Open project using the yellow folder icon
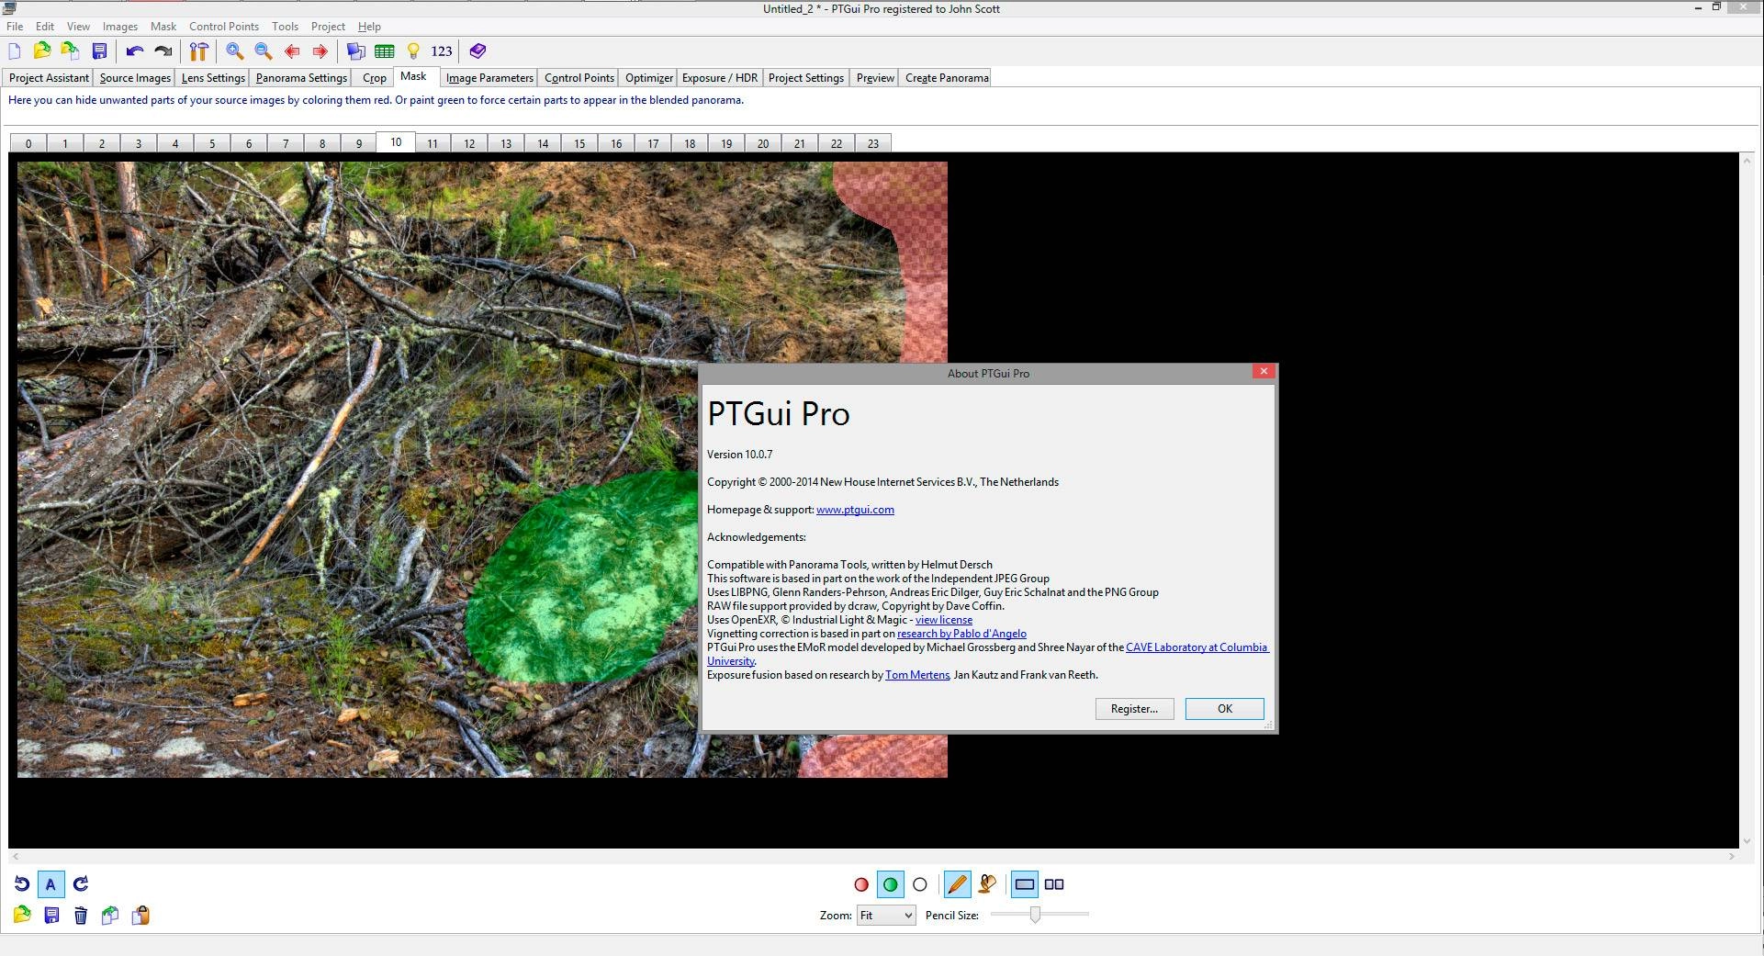The height and width of the screenshot is (956, 1764). (x=42, y=51)
